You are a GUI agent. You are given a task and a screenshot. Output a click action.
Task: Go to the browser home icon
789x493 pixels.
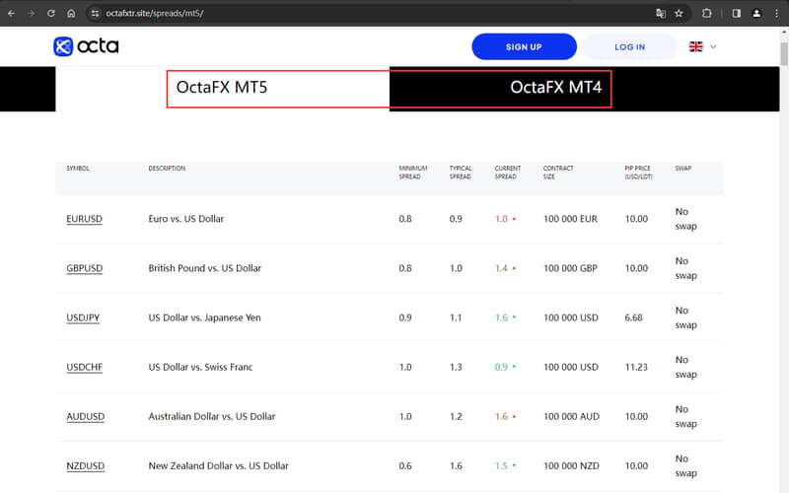point(71,14)
